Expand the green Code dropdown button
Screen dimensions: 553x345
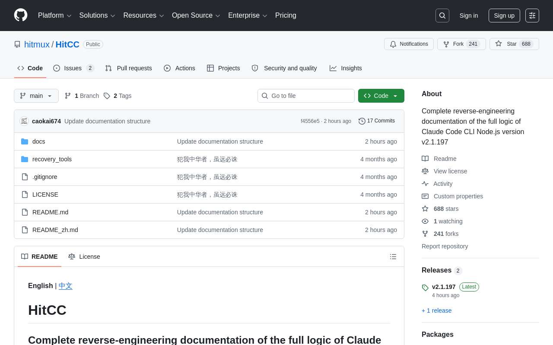tap(381, 96)
